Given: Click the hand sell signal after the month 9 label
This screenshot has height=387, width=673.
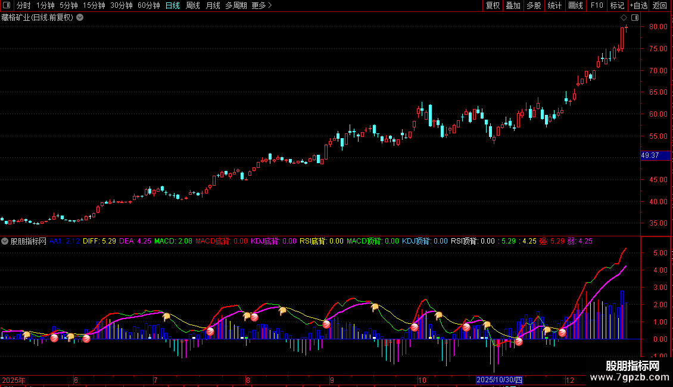Looking at the screenshot, I should 375,307.
